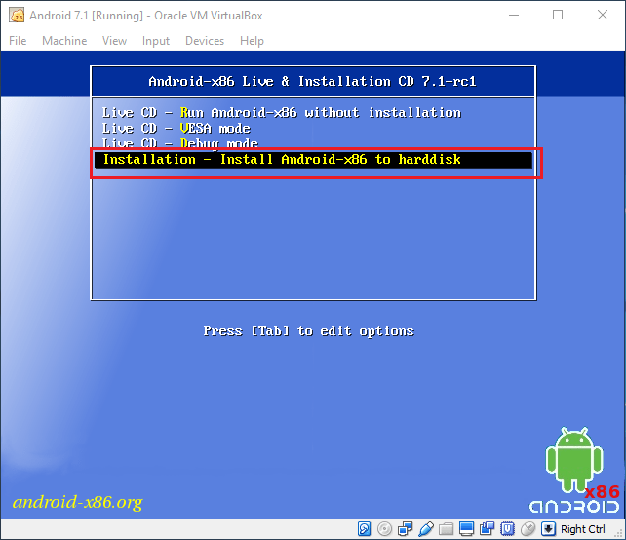Select Live CD - Run Android-x86 without installation
The height and width of the screenshot is (540, 626).
pyautogui.click(x=282, y=113)
